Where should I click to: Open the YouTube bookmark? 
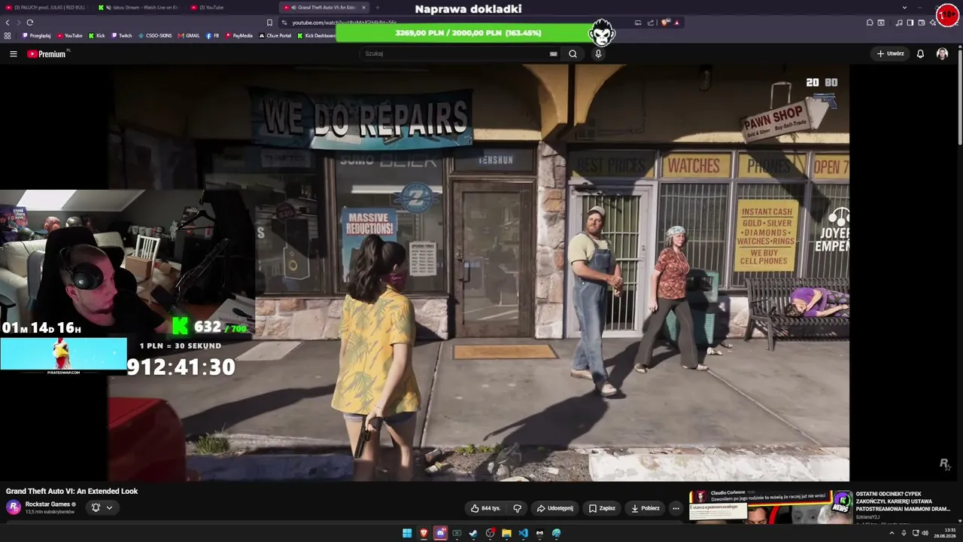click(x=70, y=35)
